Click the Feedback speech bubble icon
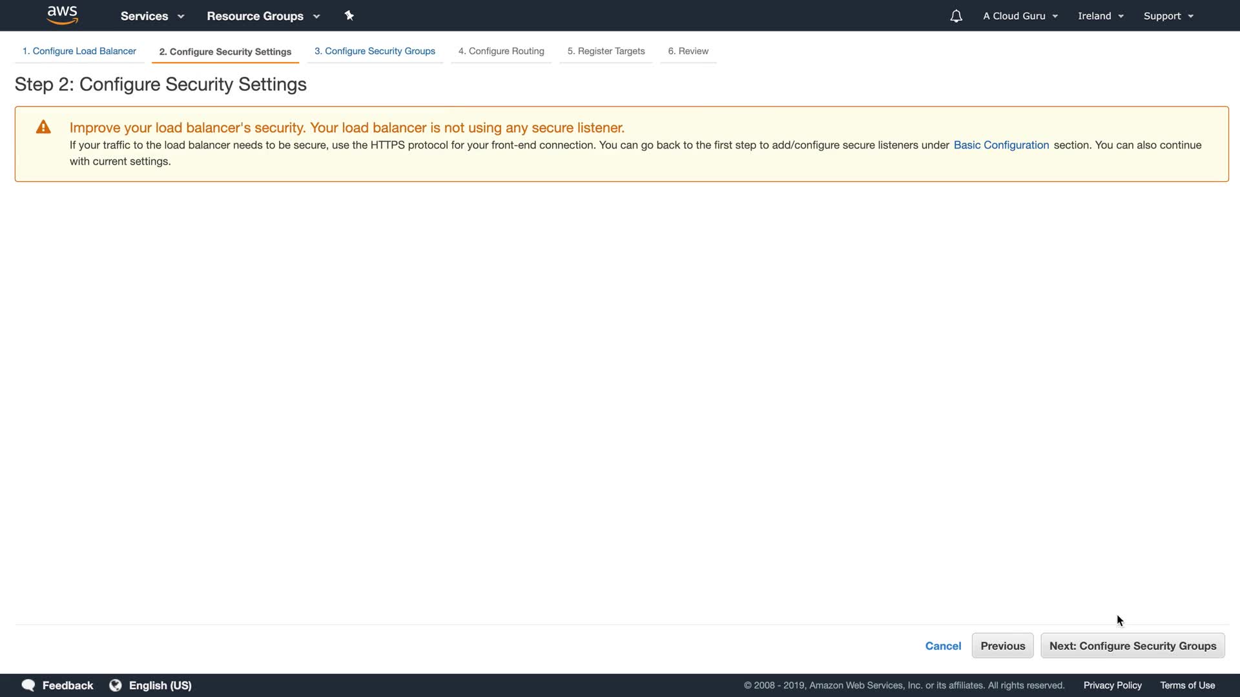 click(28, 685)
